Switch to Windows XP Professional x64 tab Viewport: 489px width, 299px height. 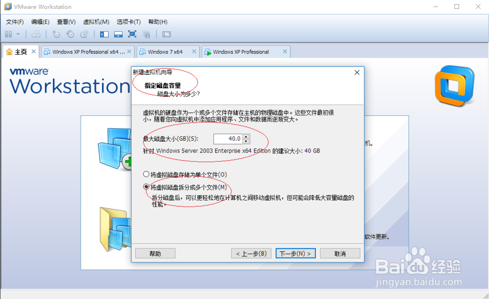pyautogui.click(x=88, y=52)
